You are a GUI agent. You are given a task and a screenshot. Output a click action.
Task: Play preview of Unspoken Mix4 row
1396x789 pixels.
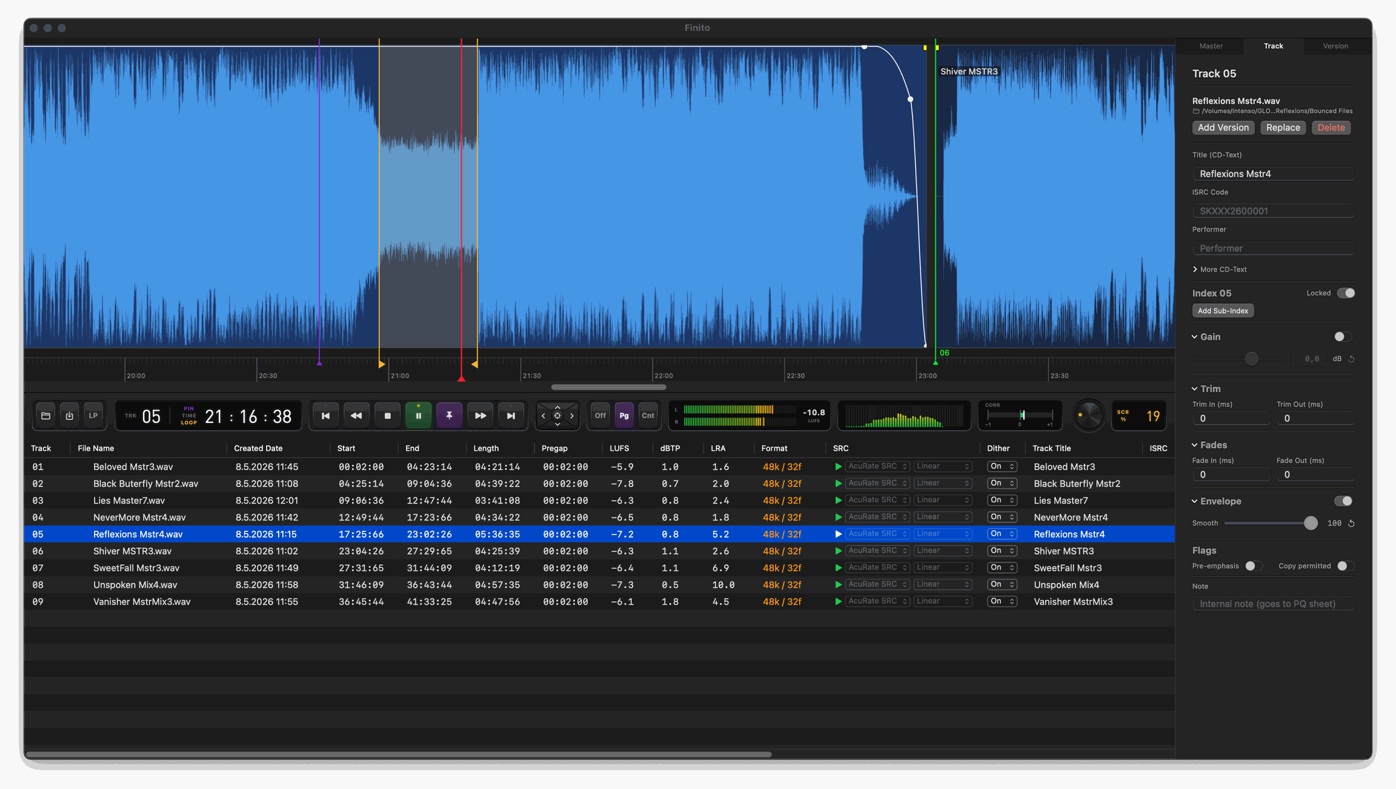[839, 585]
